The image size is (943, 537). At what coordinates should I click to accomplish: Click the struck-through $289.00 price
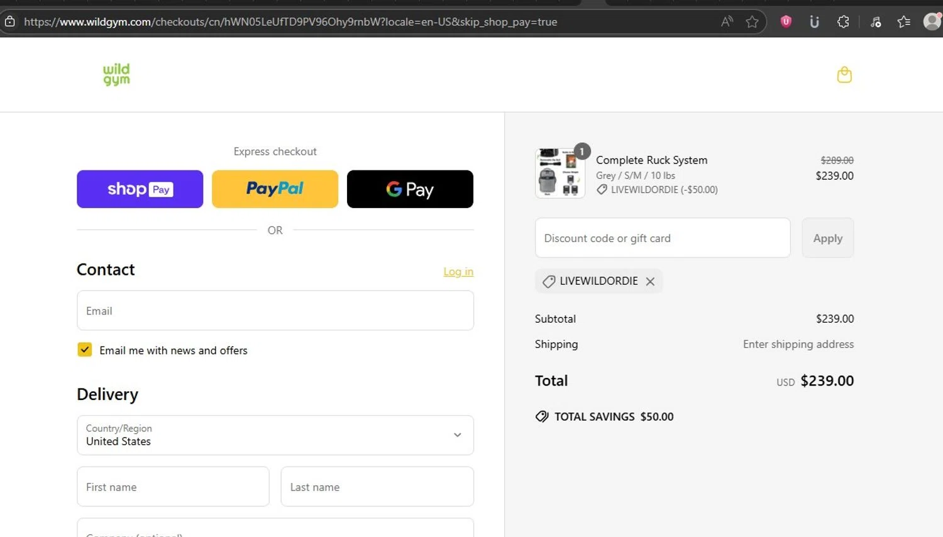click(837, 160)
